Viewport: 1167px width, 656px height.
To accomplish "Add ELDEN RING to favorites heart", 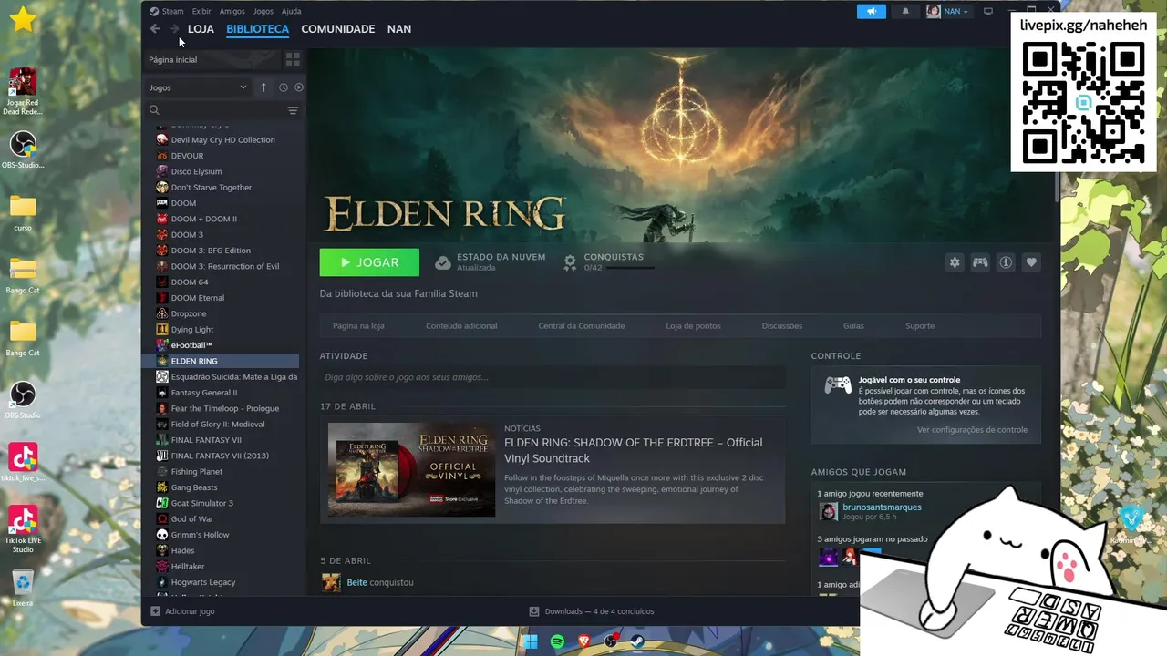I will pyautogui.click(x=1031, y=262).
